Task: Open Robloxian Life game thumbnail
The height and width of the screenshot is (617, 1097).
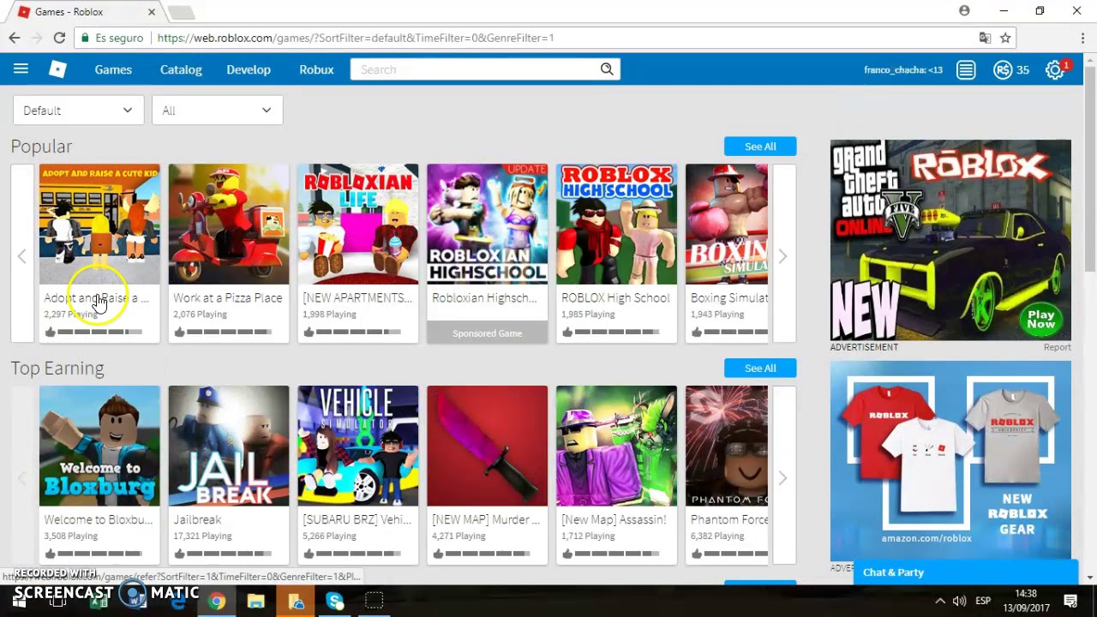Action: coord(358,224)
